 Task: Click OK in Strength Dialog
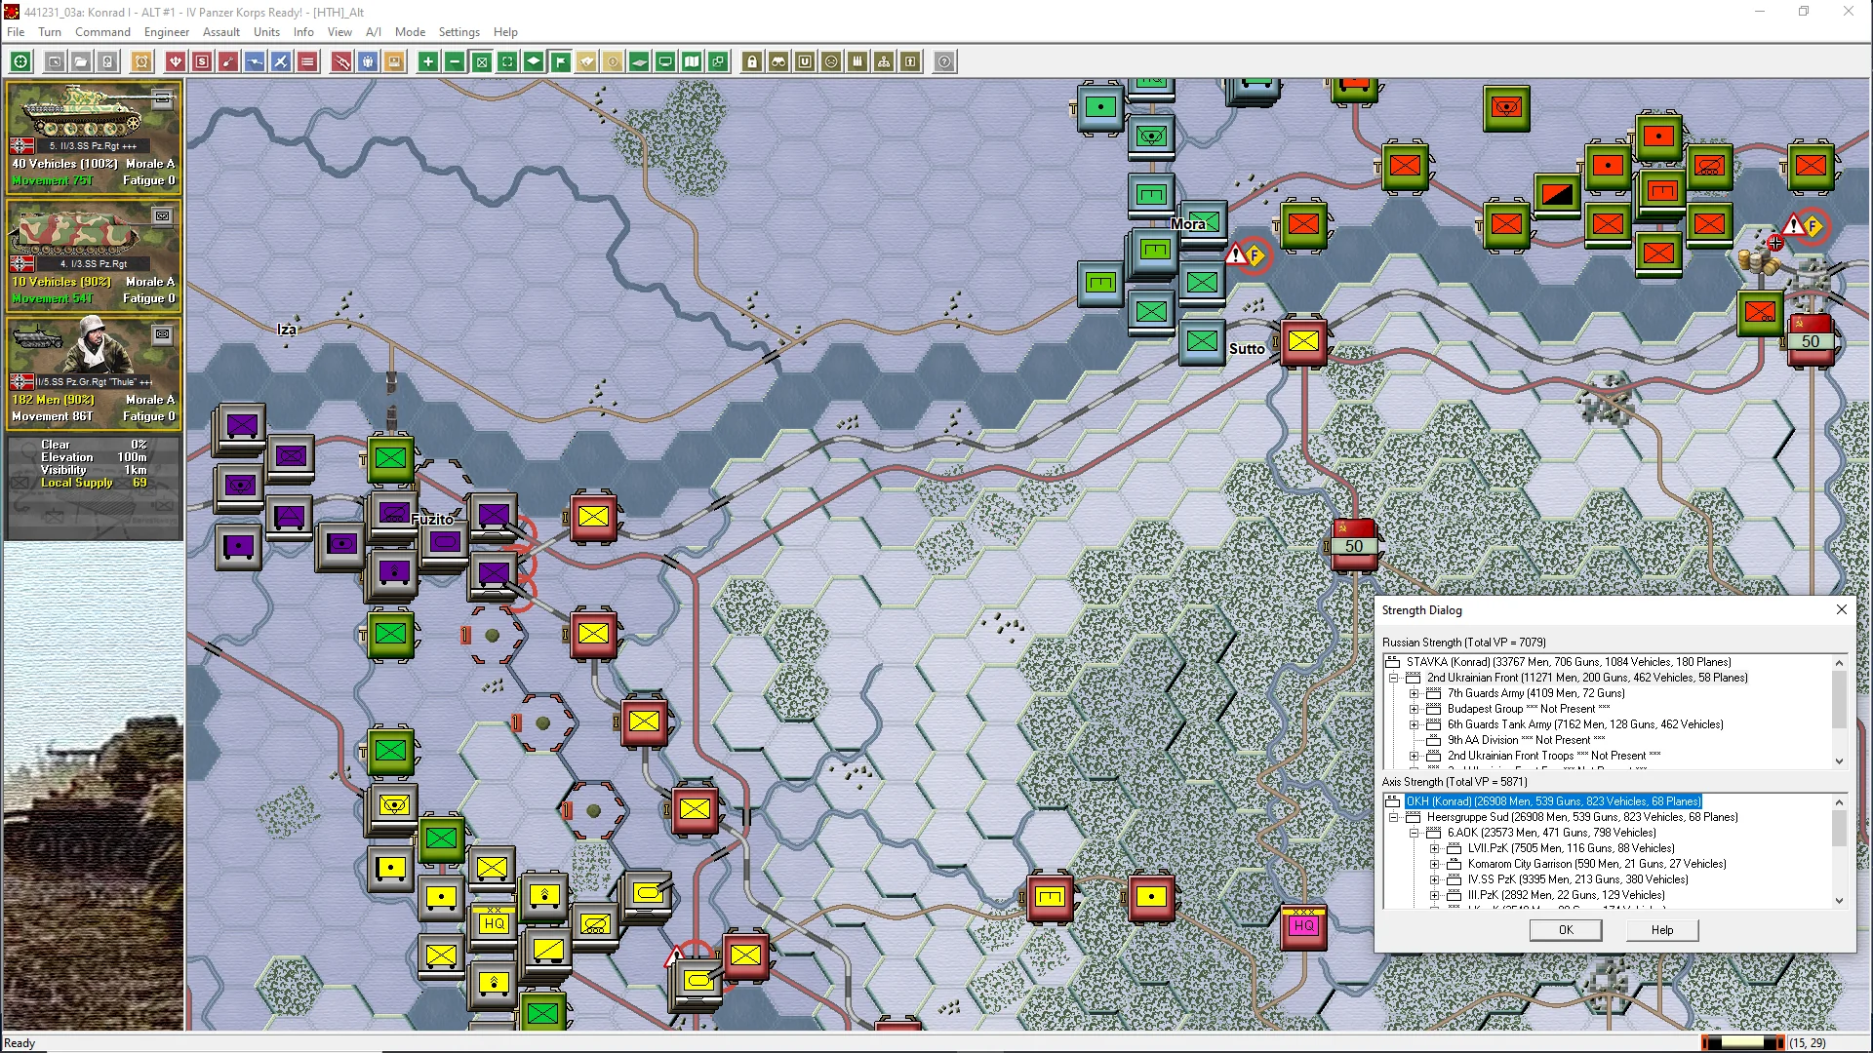coord(1566,930)
